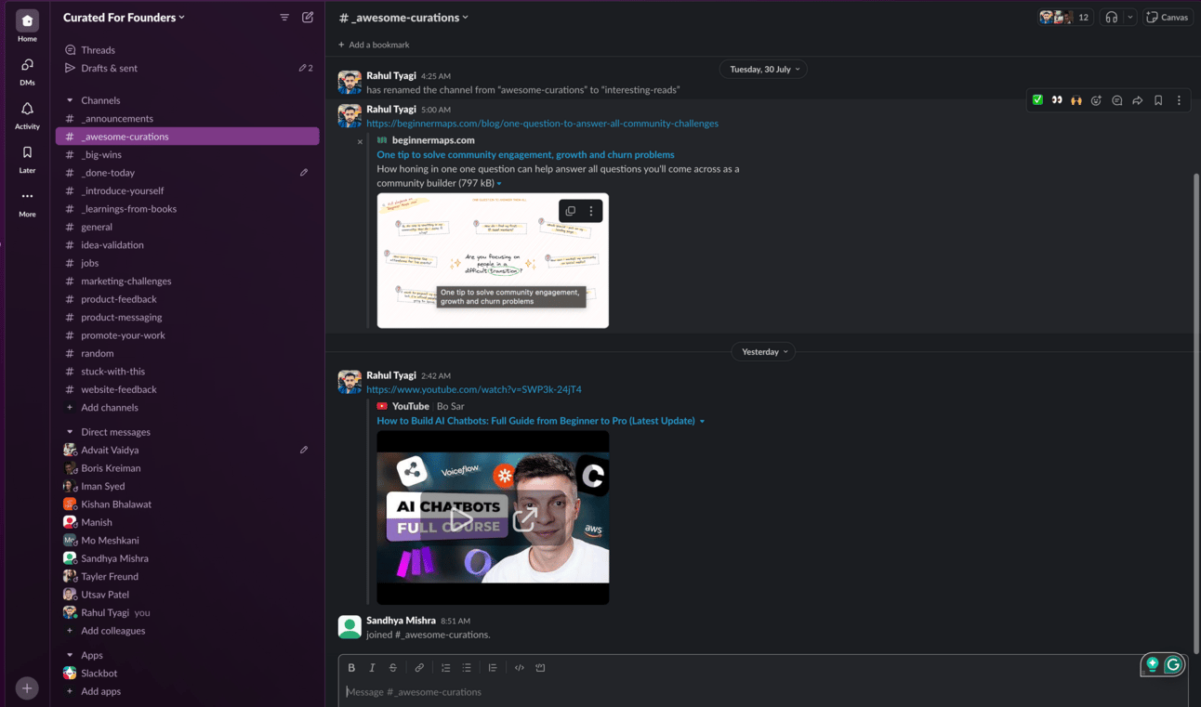1201x707 pixels.
Task: Remove the beginnermaps link preview
Action: pos(361,141)
